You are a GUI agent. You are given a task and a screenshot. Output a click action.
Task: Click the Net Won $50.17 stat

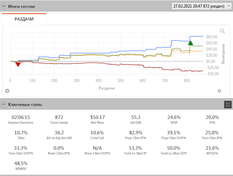coord(98,119)
